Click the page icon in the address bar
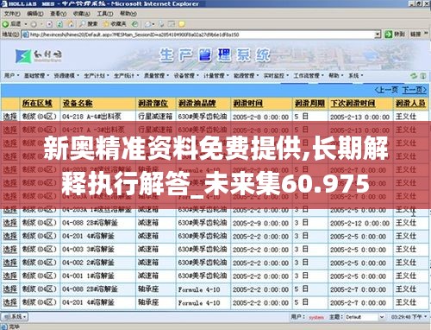The height and width of the screenshot is (330, 431). (x=26, y=35)
